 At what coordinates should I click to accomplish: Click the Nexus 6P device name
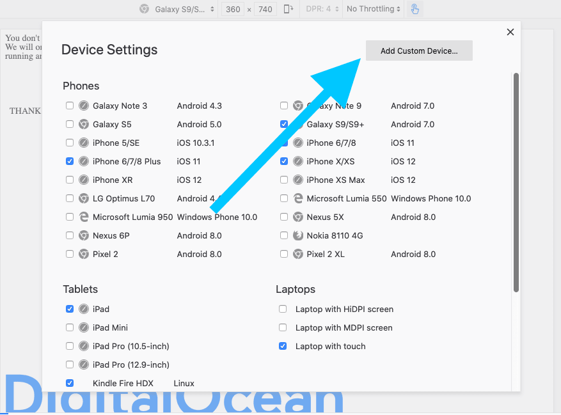point(111,236)
